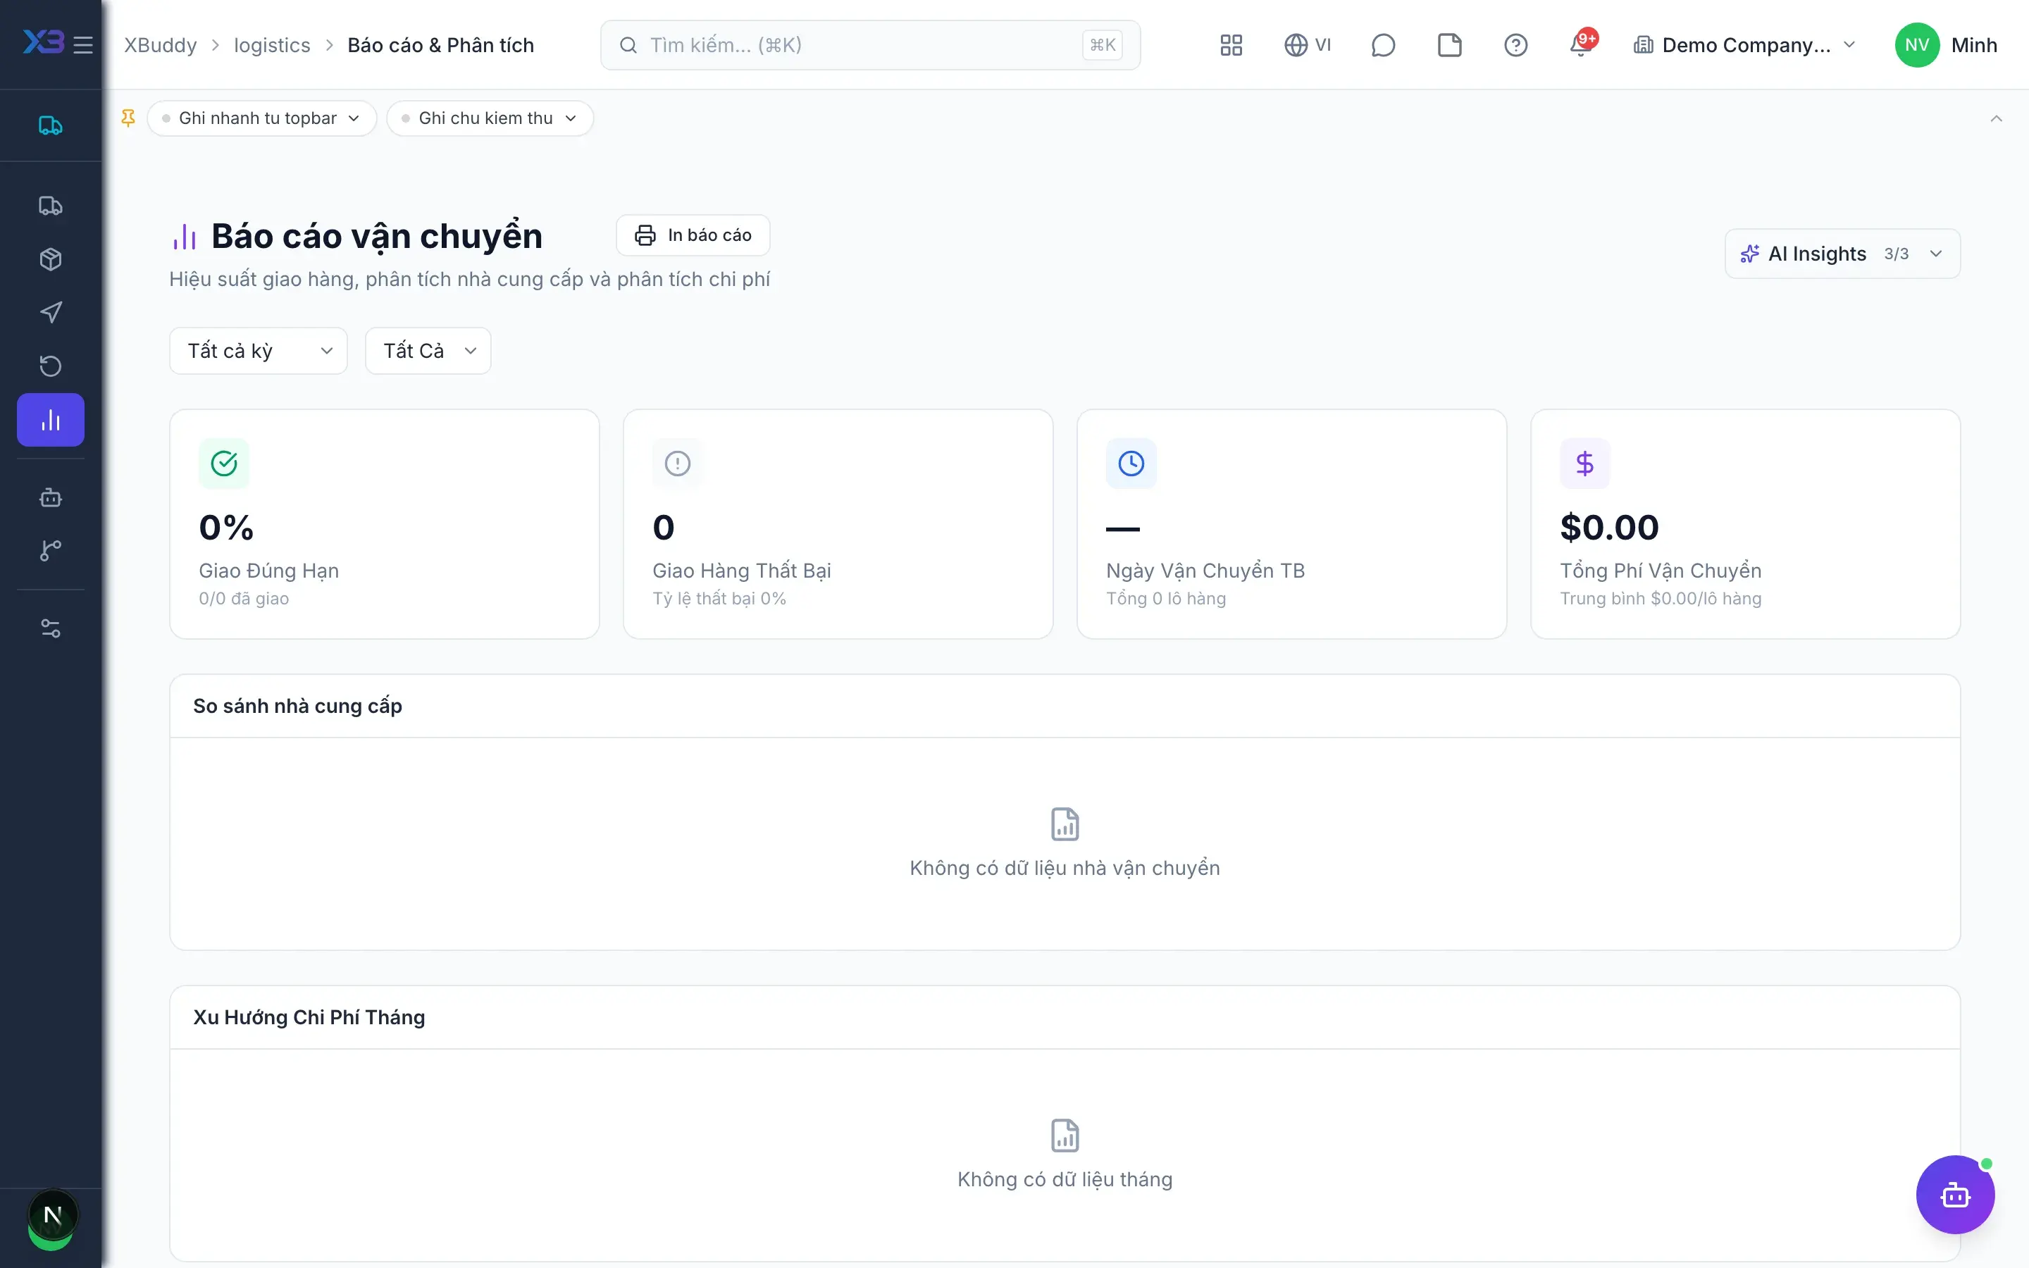Select the active bar chart reports sidebar icon
The width and height of the screenshot is (2029, 1268).
[x=51, y=420]
